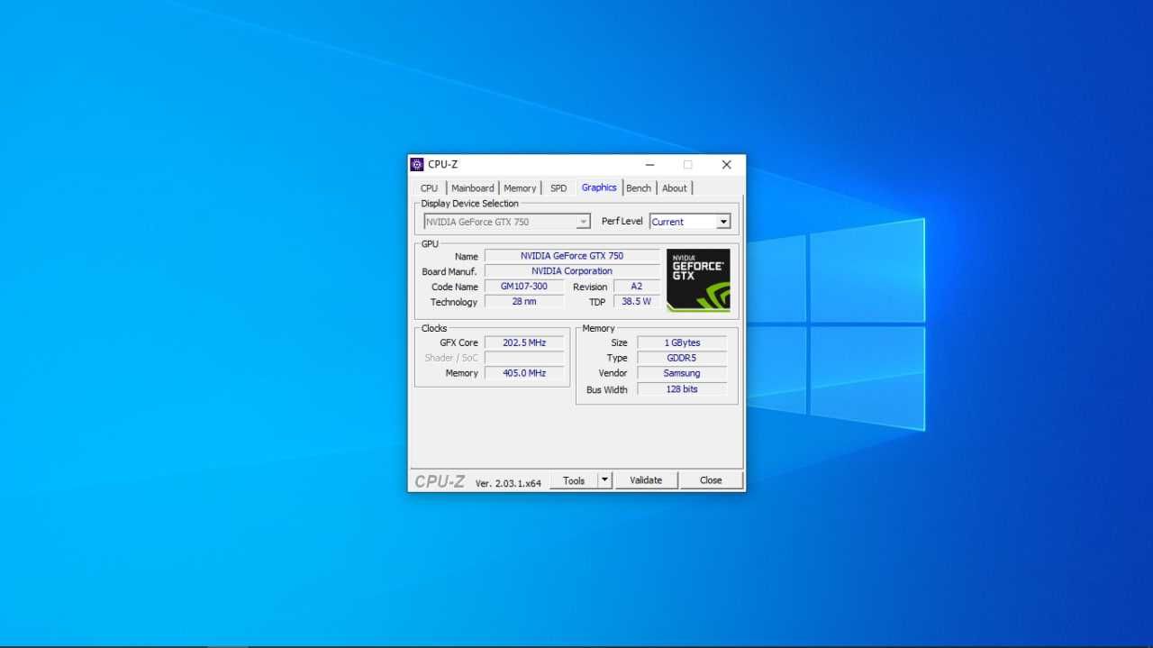Click the Ver. 2.03.1.x64 version text
1153x648 pixels.
click(508, 483)
